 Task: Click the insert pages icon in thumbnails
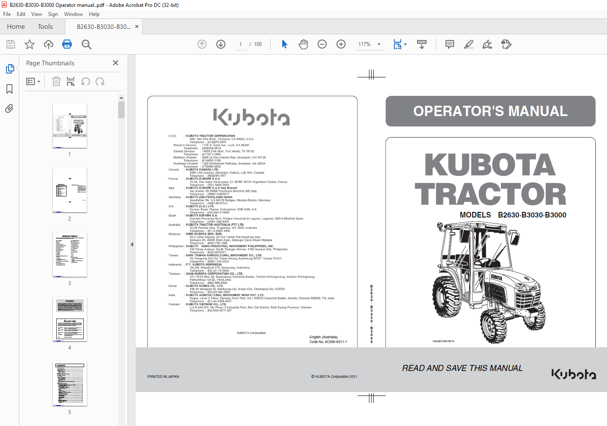[x=71, y=81]
